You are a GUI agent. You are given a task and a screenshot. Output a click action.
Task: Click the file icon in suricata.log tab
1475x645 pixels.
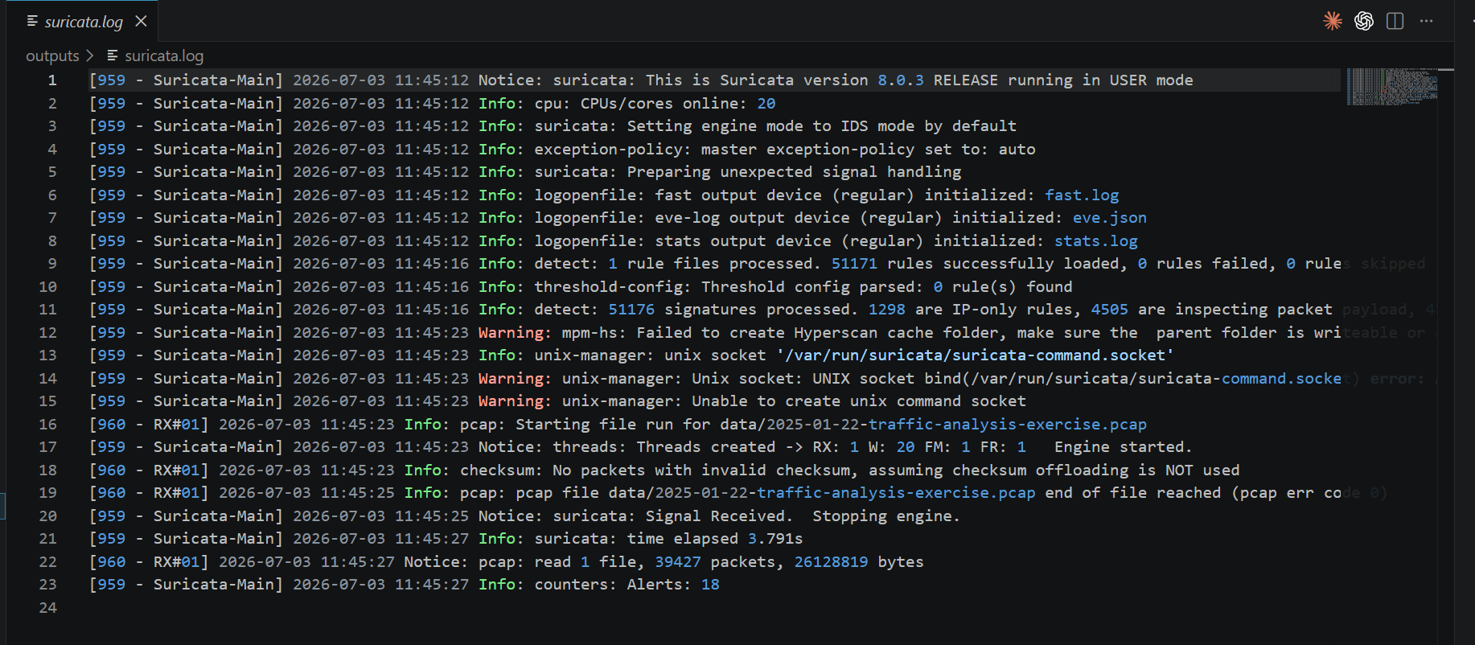pos(32,21)
